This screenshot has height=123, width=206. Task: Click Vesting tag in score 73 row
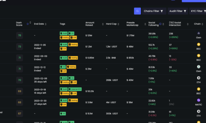[x=73, y=44]
